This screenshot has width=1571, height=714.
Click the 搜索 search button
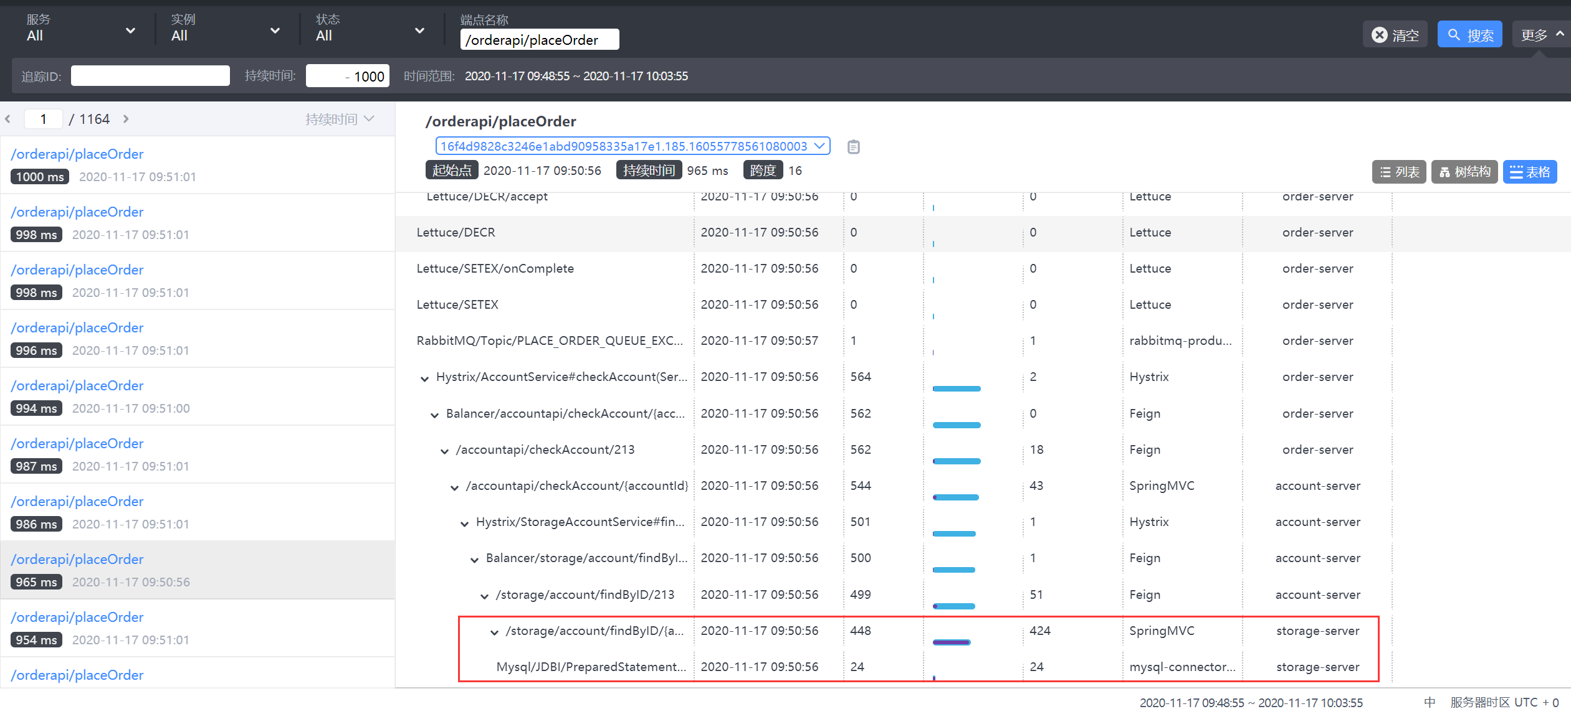tap(1469, 35)
